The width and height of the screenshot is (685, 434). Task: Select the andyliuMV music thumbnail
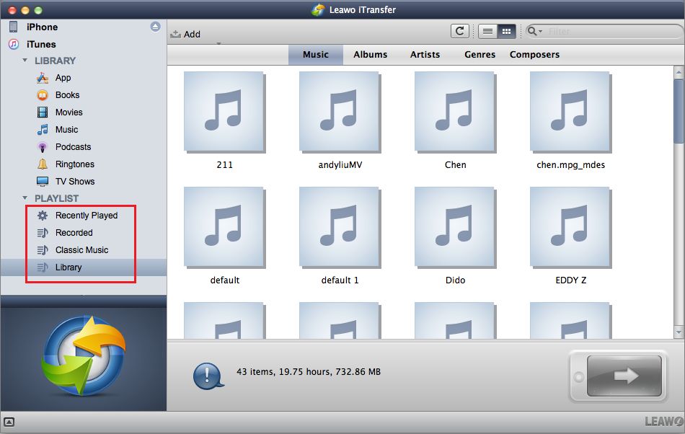pos(340,112)
